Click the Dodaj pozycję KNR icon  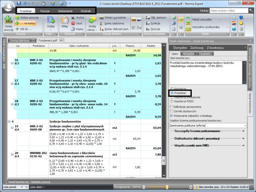pos(8,22)
